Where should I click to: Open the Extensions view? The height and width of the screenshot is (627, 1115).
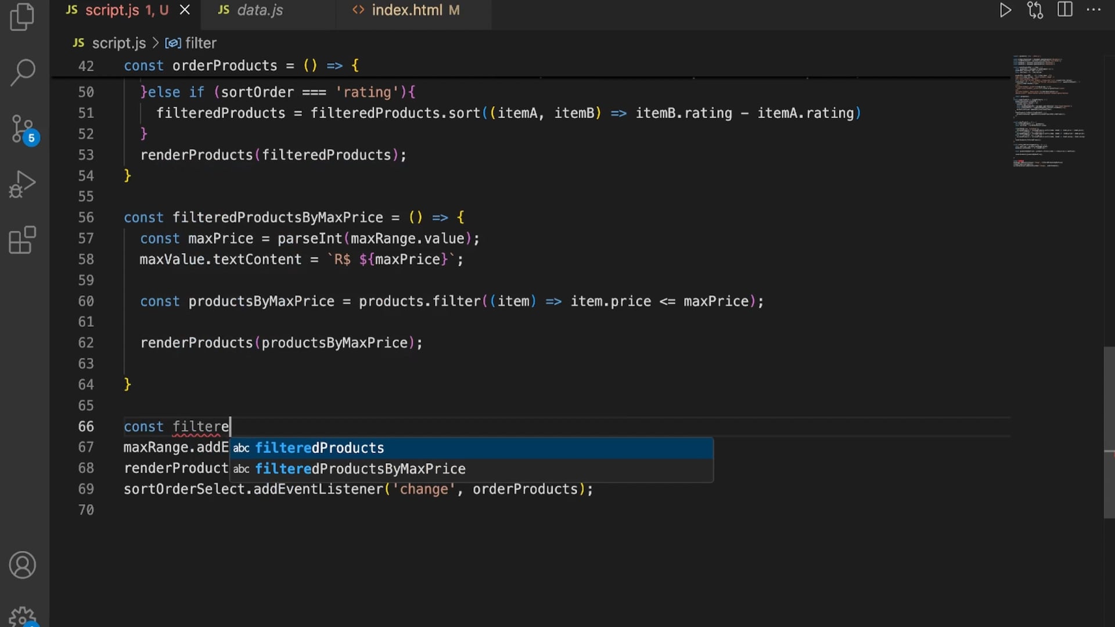click(x=23, y=240)
